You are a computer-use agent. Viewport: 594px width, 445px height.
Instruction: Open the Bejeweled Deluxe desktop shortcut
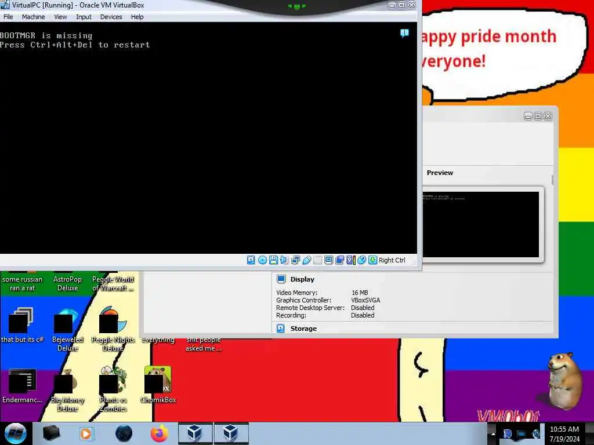(67, 329)
